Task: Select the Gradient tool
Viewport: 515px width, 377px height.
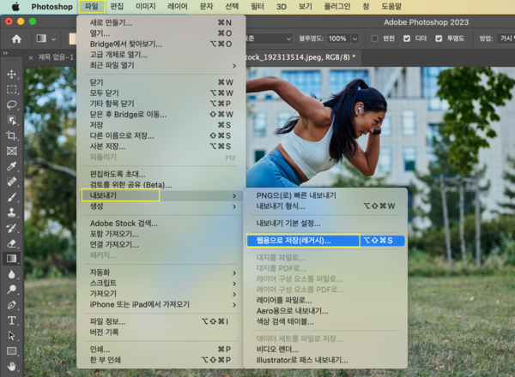Action: [12, 259]
